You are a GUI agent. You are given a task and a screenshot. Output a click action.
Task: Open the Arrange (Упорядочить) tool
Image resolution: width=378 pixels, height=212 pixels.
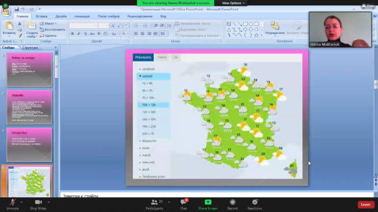(275, 28)
